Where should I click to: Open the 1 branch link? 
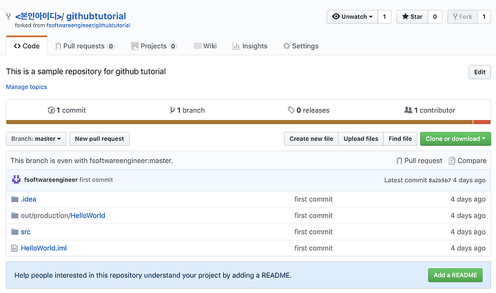187,110
